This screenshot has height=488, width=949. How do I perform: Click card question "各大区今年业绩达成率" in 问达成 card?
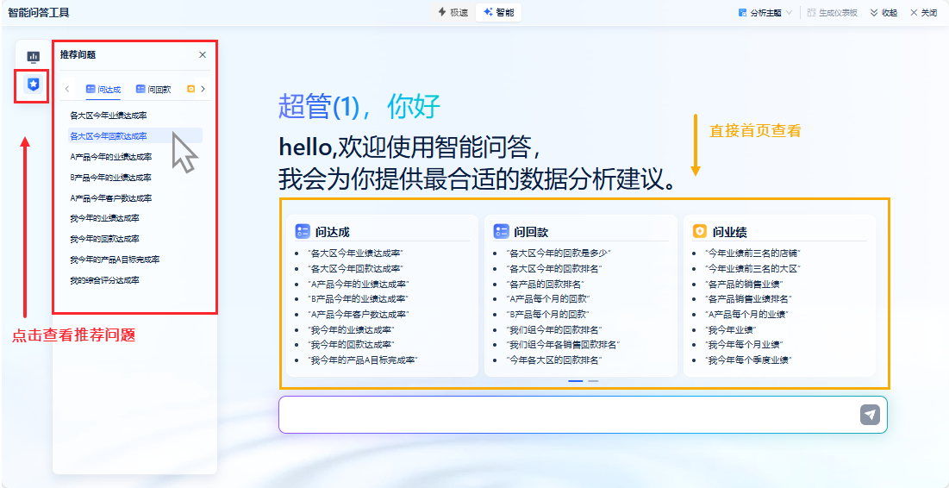pos(356,253)
